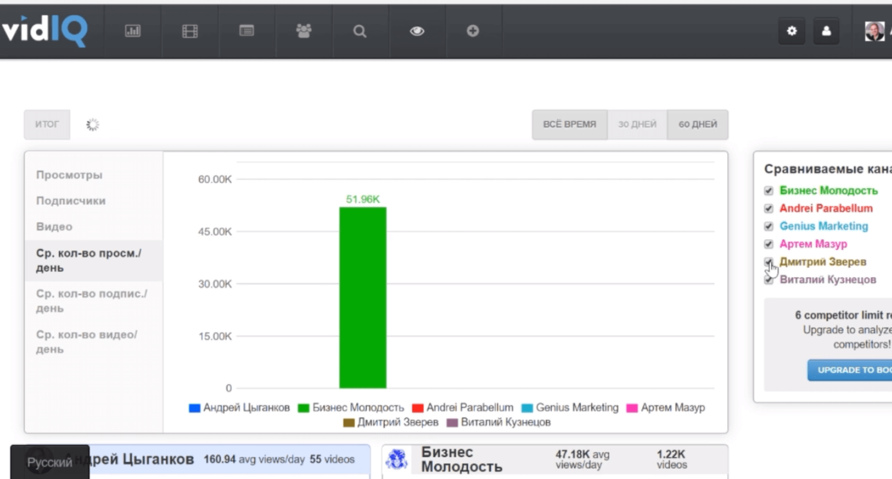Toggle the Дмитрий Зверев checkbox

768,262
